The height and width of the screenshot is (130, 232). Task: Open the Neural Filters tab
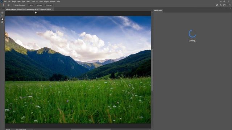click(x=158, y=10)
